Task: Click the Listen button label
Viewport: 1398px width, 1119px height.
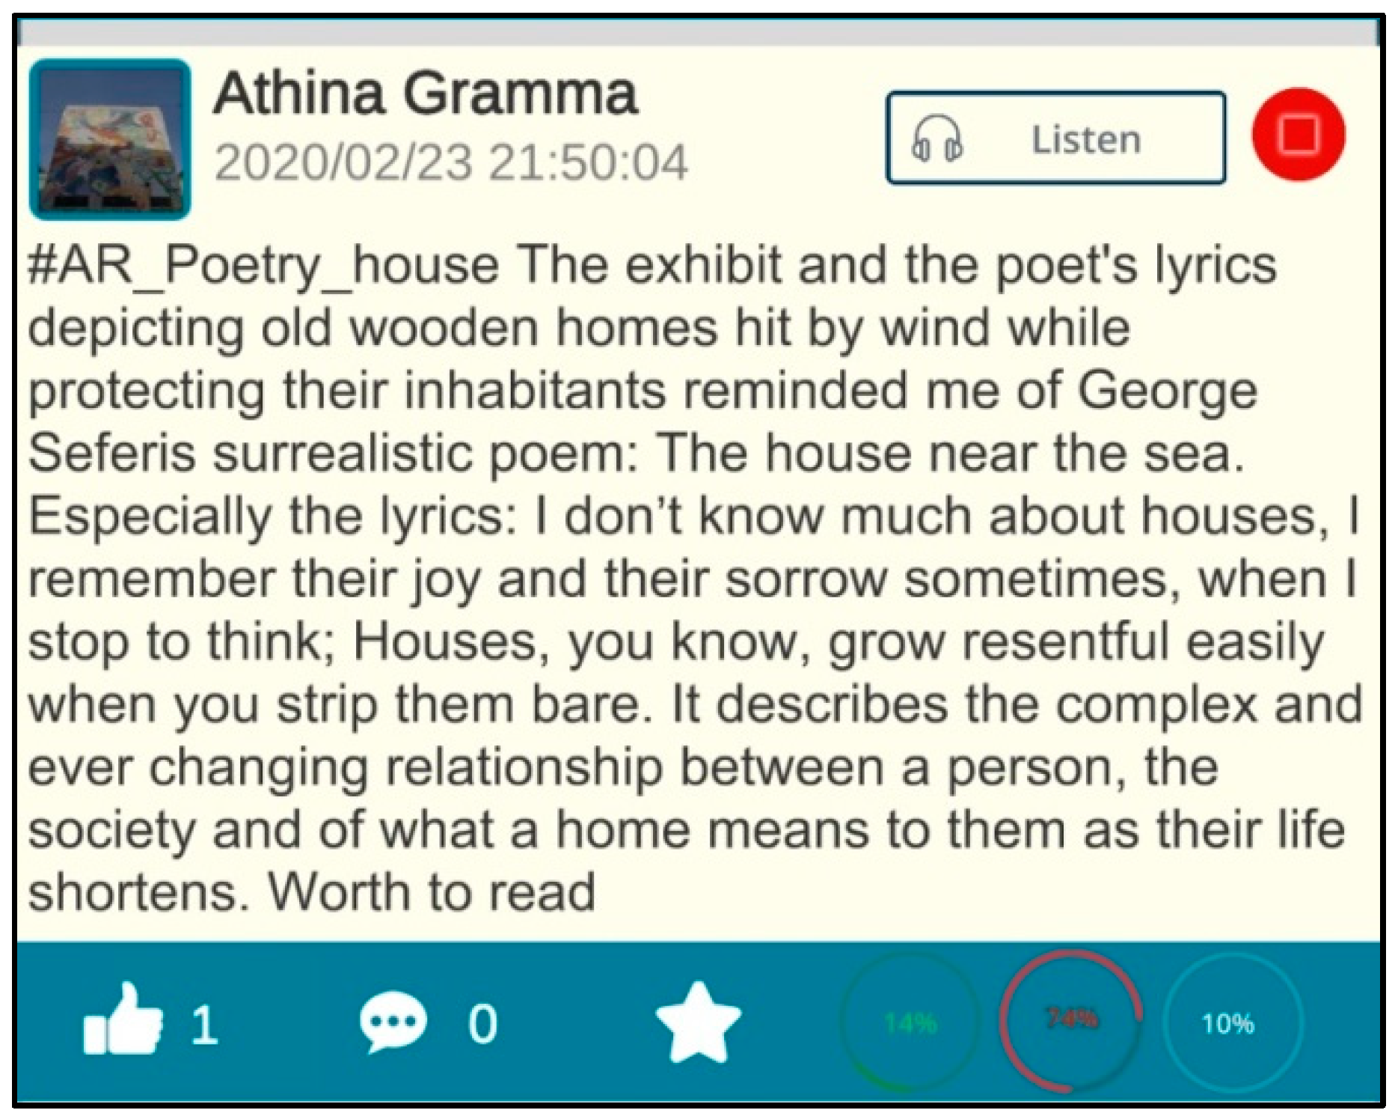Action: tap(1085, 140)
